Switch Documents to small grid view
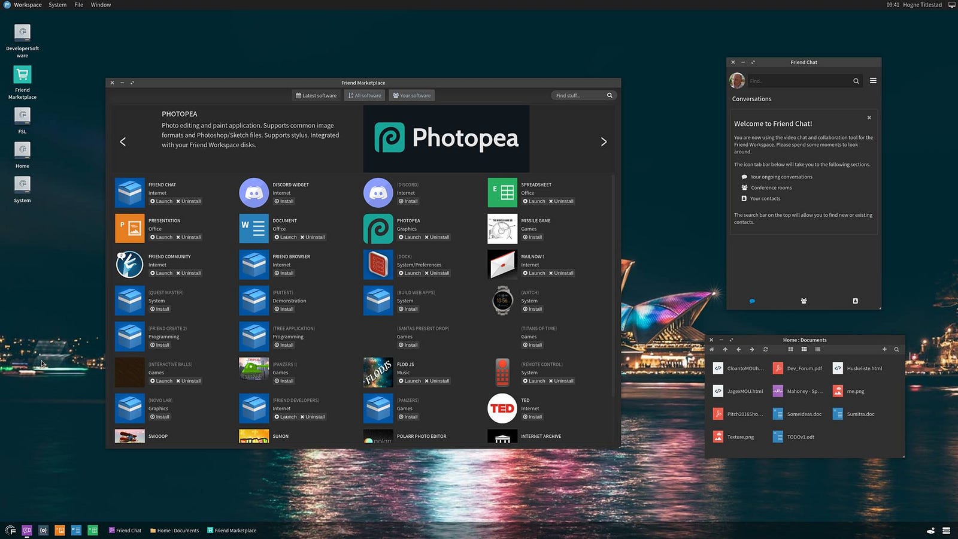The width and height of the screenshot is (958, 539). pyautogui.click(x=804, y=349)
